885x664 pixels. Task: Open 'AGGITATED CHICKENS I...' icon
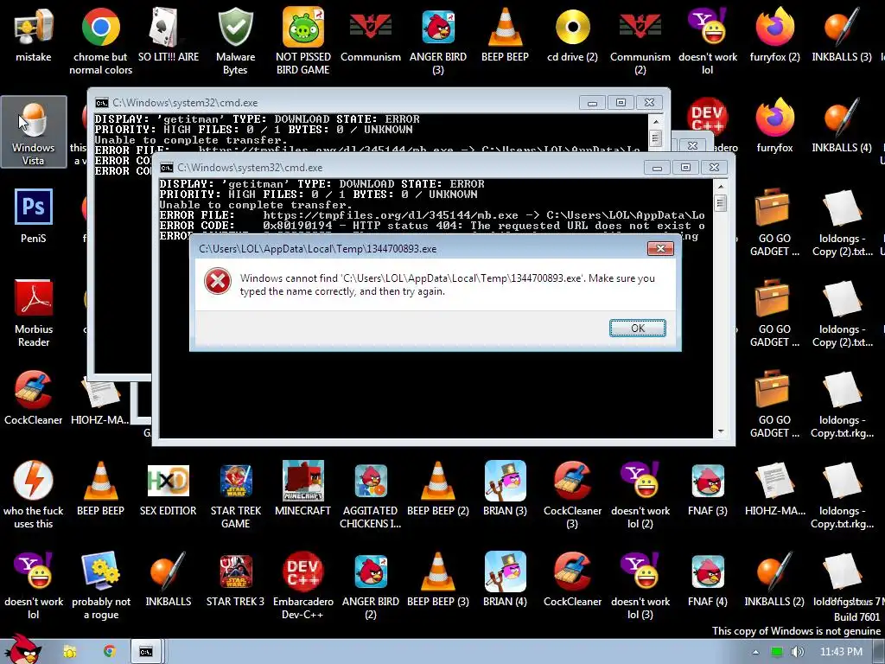370,495
